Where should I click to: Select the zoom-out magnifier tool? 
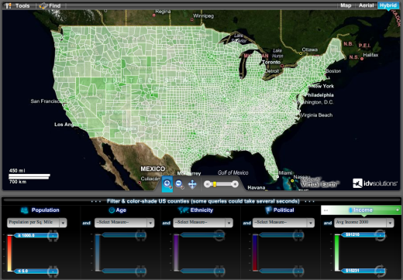coord(179,184)
